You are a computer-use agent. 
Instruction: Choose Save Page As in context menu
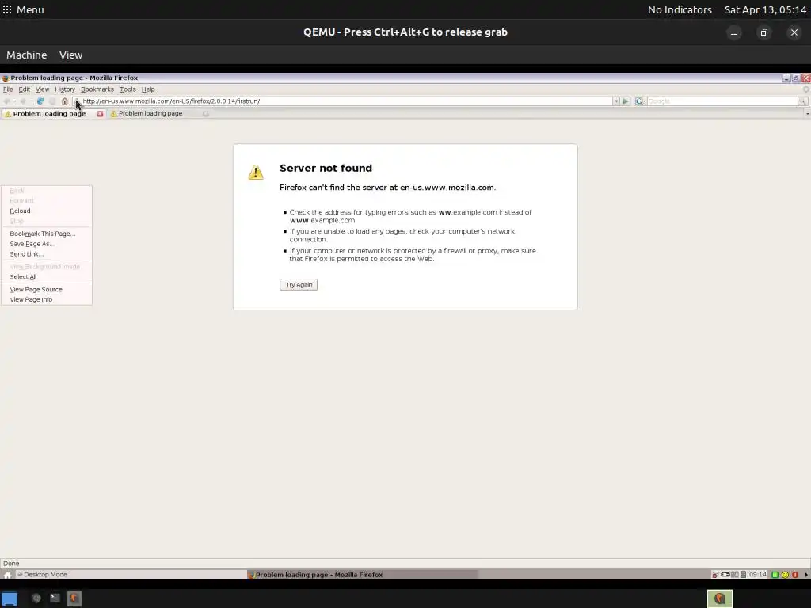pyautogui.click(x=47, y=244)
